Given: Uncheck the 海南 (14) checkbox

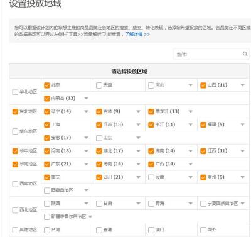Looking at the screenshot, I should [x=99, y=164].
